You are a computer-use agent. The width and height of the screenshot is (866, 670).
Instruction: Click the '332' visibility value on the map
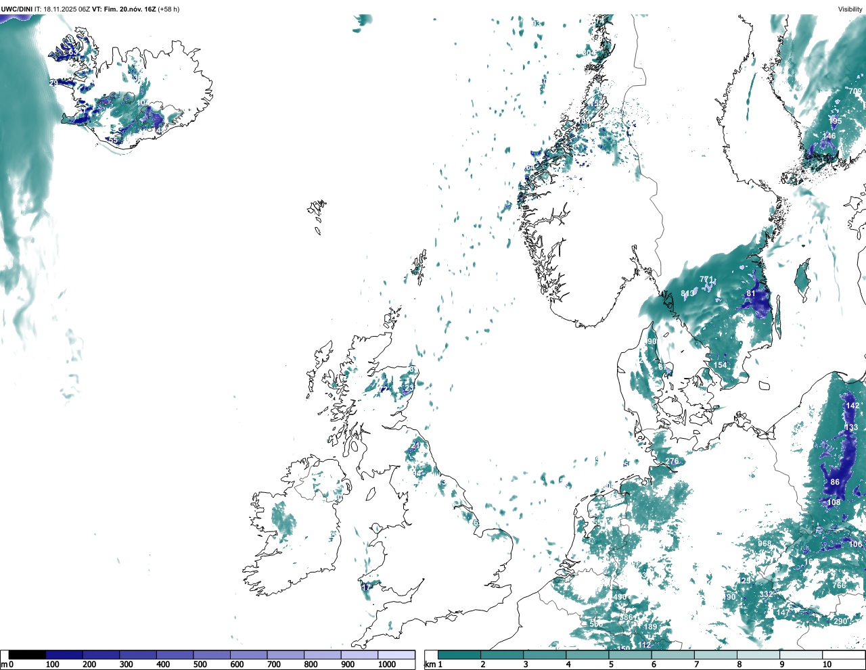point(766,594)
